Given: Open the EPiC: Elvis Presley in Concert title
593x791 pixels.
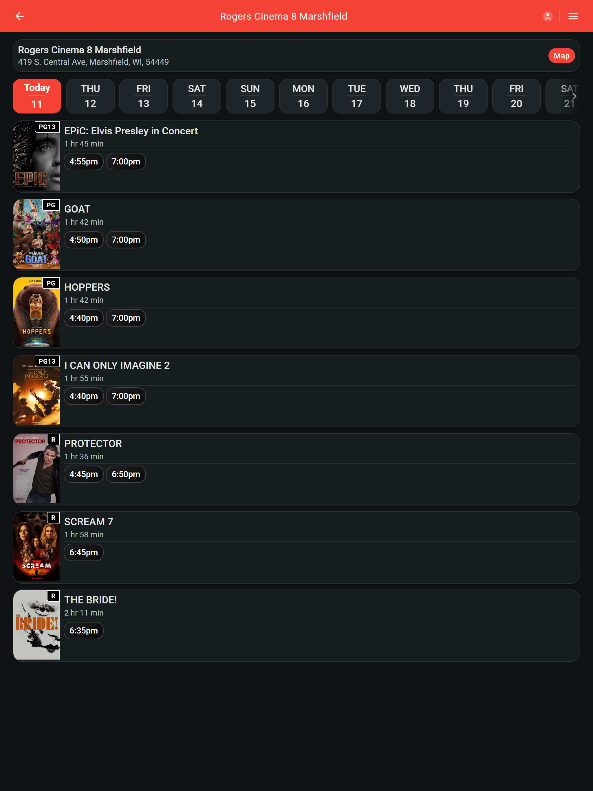Looking at the screenshot, I should point(131,131).
